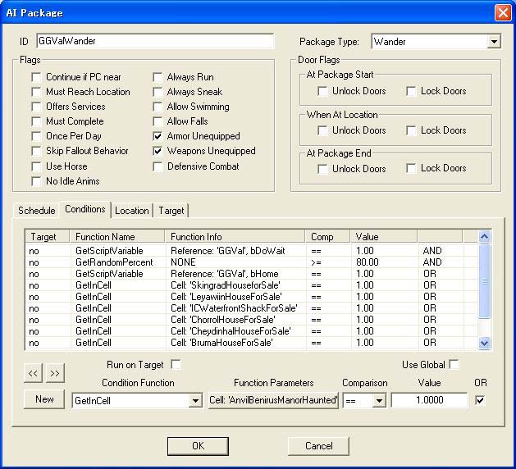This screenshot has width=516, height=469.
Task: Click the Function Info column header
Action: click(235, 237)
